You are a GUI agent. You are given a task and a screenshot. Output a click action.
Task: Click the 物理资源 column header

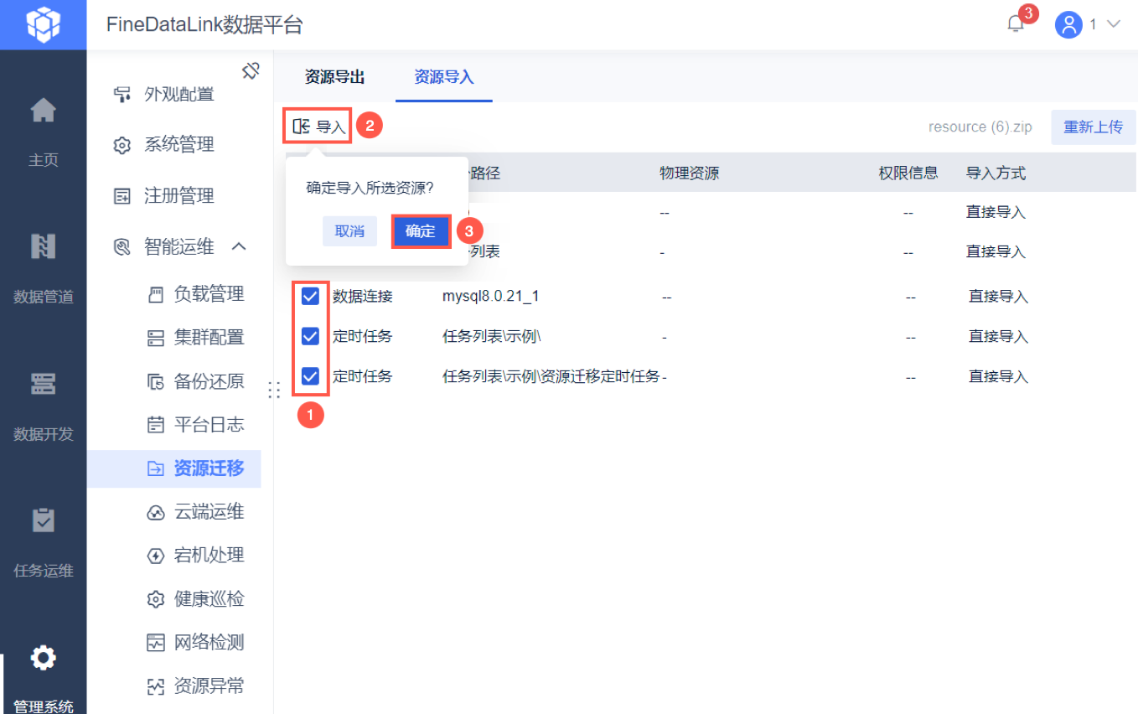click(690, 173)
